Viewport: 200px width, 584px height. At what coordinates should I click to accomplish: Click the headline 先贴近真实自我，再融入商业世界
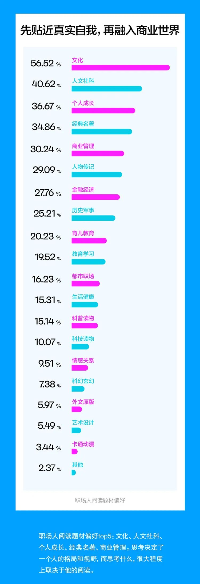coord(100,30)
